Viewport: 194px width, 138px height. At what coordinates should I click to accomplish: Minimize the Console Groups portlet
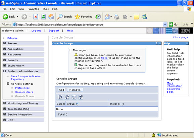(x=160, y=43)
